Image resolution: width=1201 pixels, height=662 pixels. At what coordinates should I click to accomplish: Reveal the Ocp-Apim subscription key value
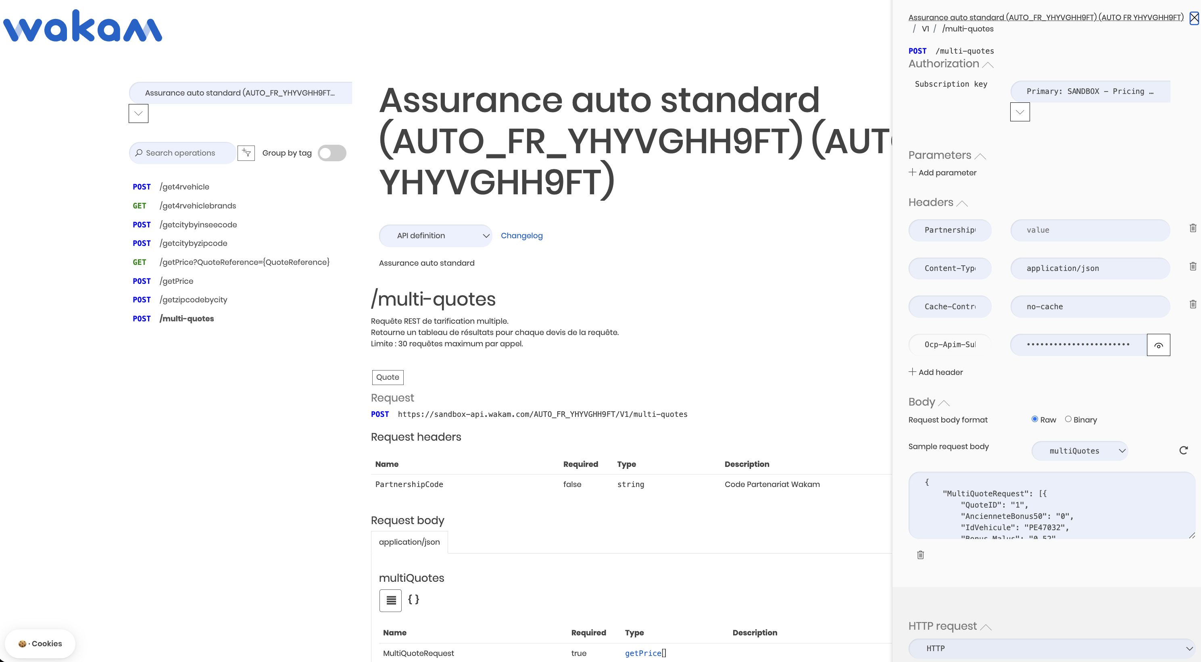(1158, 345)
